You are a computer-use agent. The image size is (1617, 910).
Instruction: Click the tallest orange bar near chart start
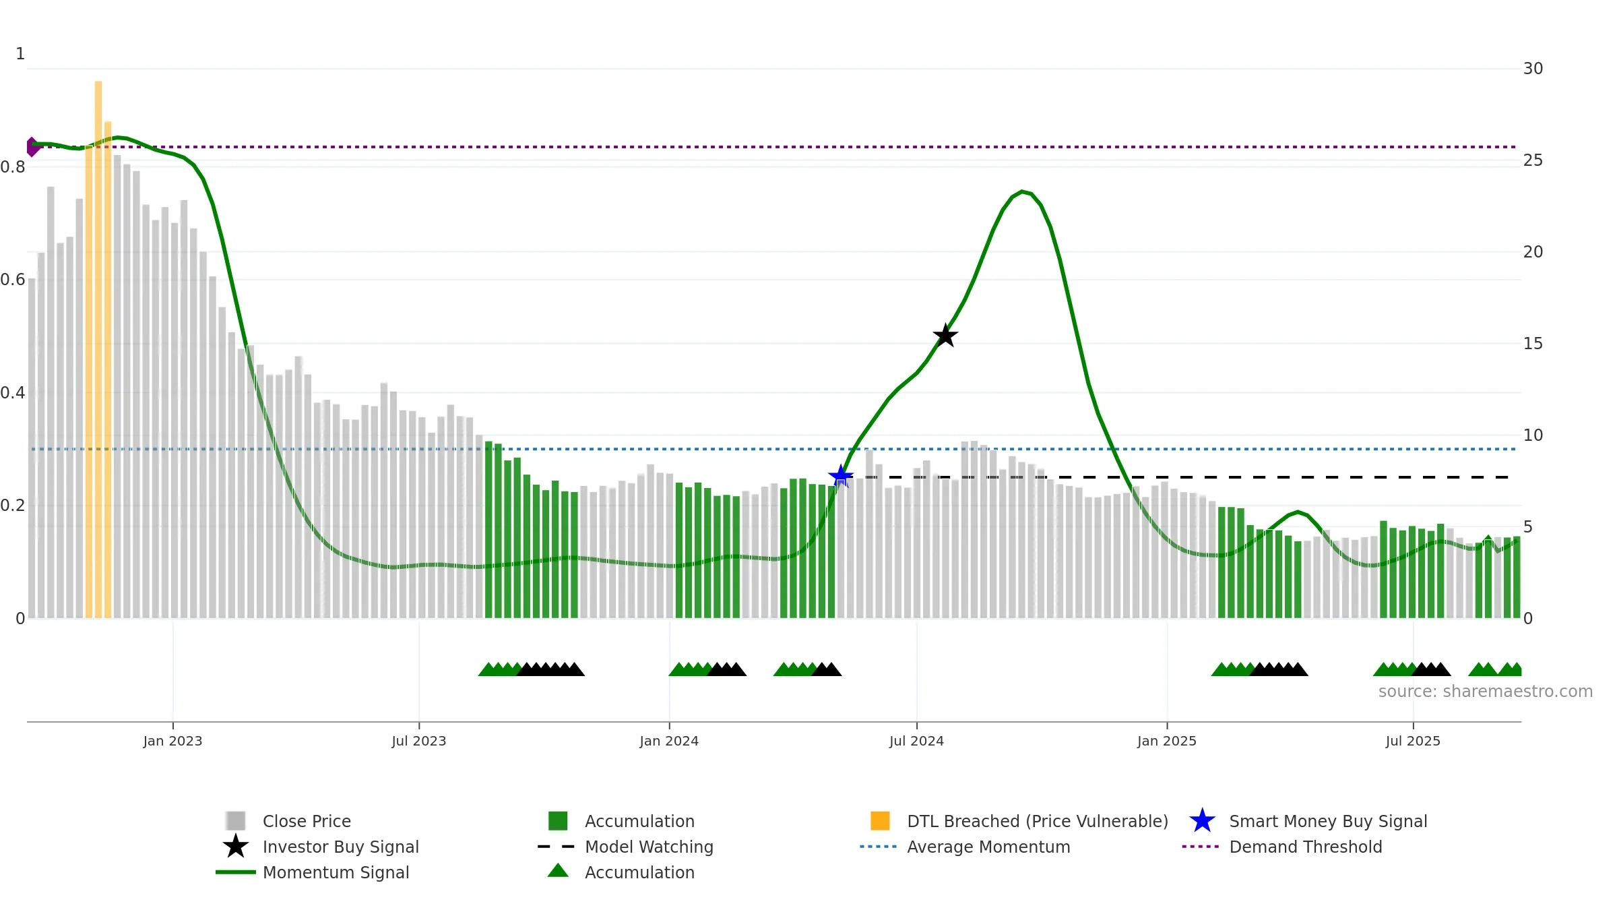[x=98, y=349]
